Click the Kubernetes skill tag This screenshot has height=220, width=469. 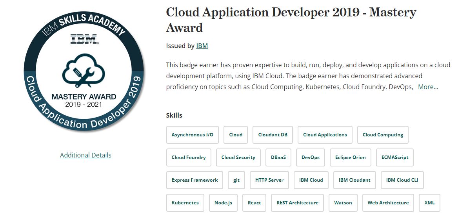pyautogui.click(x=185, y=203)
